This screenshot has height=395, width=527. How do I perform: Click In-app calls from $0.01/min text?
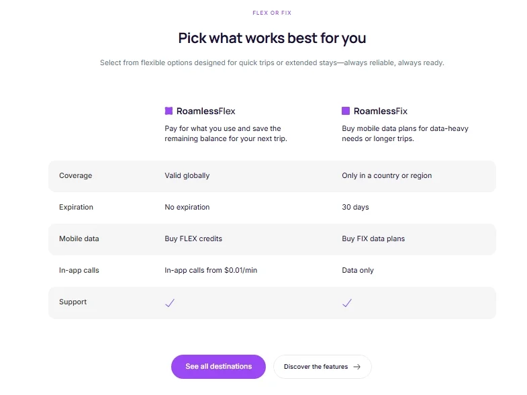211,270
